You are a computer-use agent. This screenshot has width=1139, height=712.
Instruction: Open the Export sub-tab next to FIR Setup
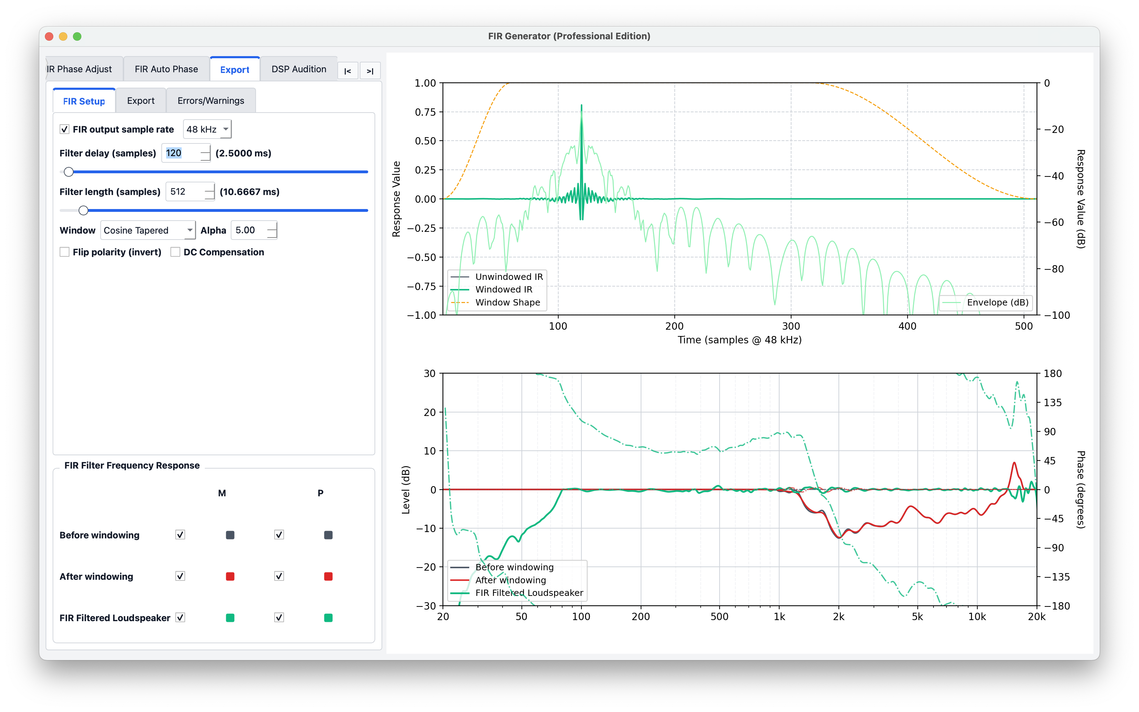click(140, 101)
